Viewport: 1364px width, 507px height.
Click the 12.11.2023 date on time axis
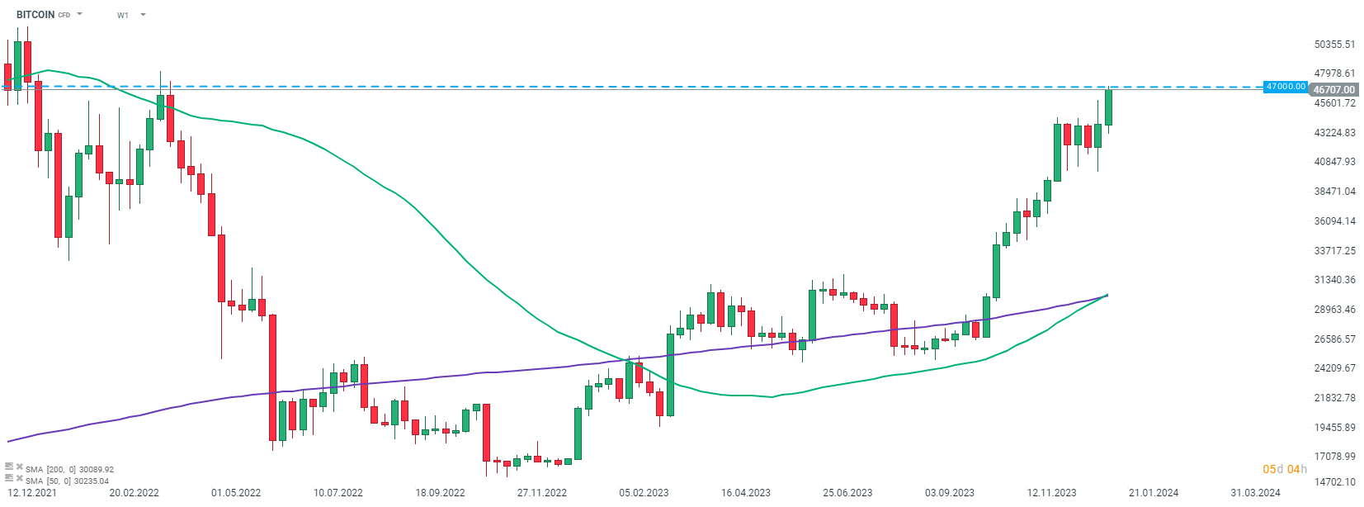tap(1051, 493)
